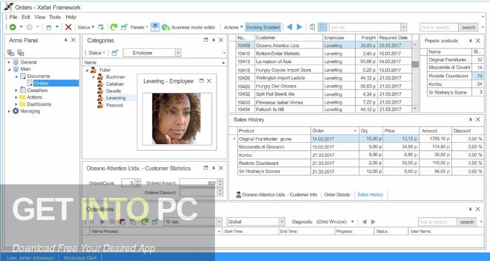Click the top toolbar search button
This screenshot has width=490, height=261.
[x=469, y=28]
